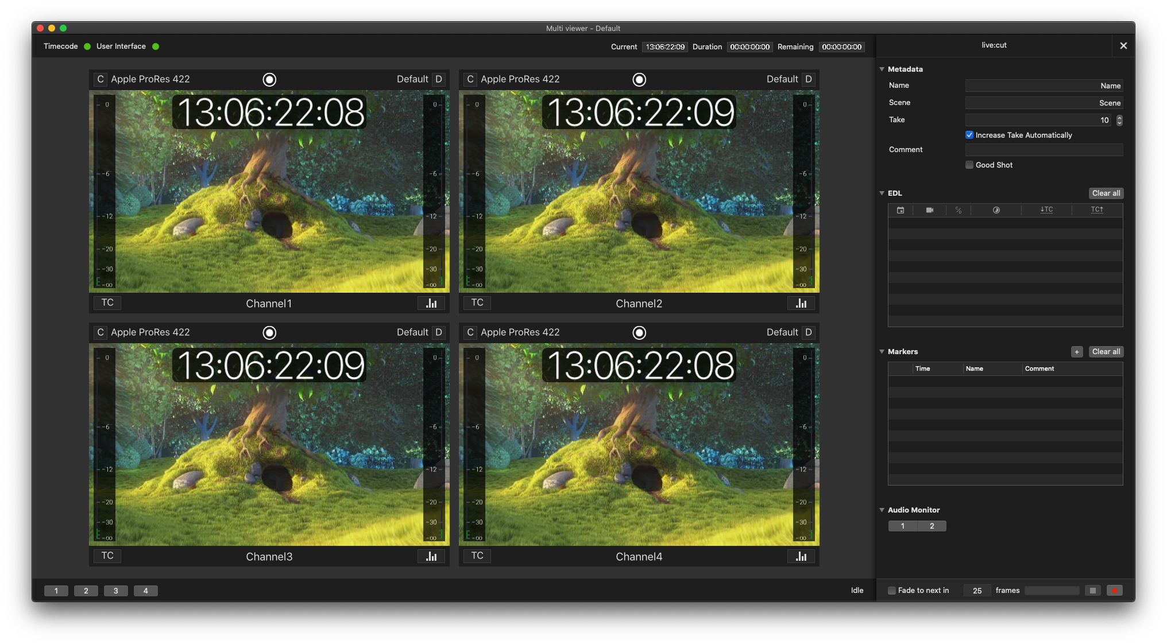
Task: Select channel 4 button at bottom left
Action: 146,591
